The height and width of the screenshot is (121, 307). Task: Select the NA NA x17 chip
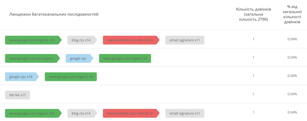tap(17, 95)
